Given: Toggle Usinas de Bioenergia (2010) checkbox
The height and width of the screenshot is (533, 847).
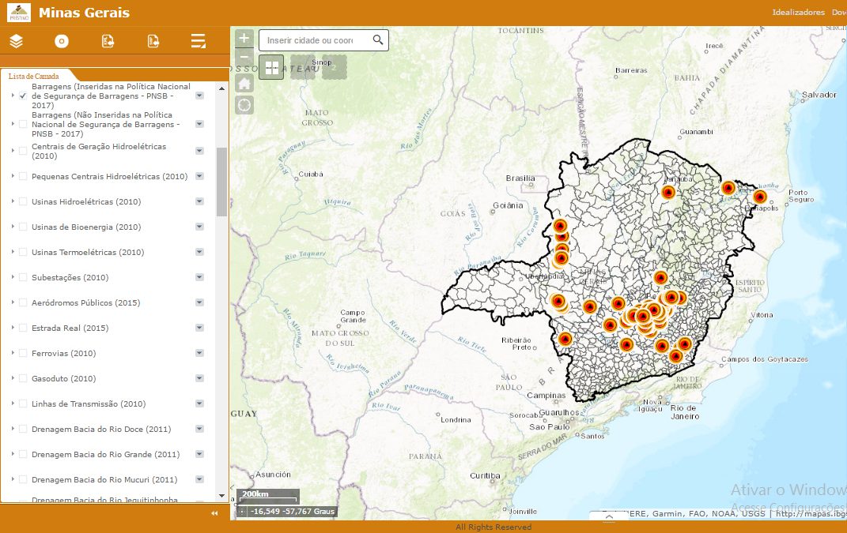Looking at the screenshot, I should pos(23,227).
